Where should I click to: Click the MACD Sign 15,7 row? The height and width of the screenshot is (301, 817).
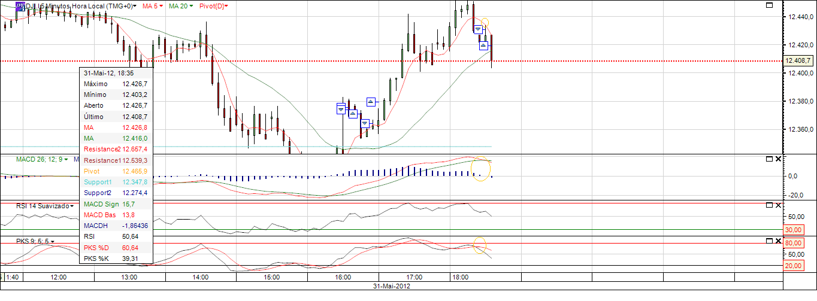coord(116,204)
